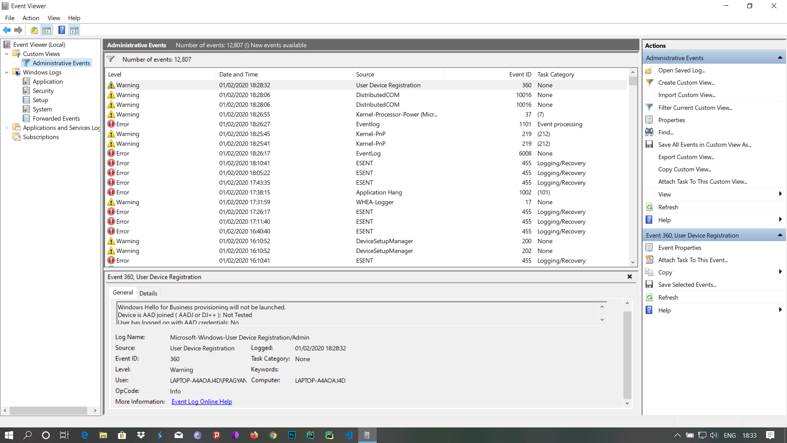Open Properties from the Actions pane

(x=671, y=120)
